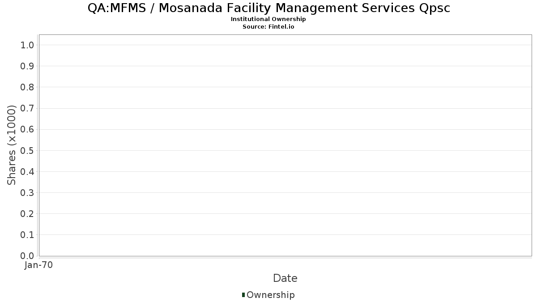Click the center of the empty plot area
537x302 pixels.
(285, 145)
